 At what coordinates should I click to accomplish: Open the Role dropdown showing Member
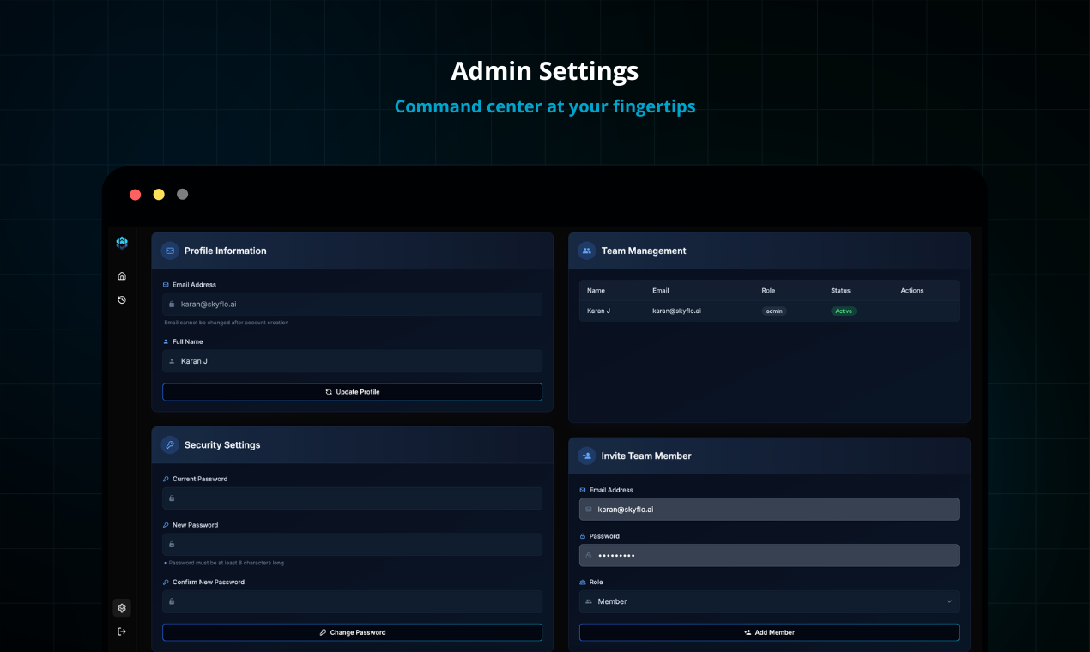769,601
